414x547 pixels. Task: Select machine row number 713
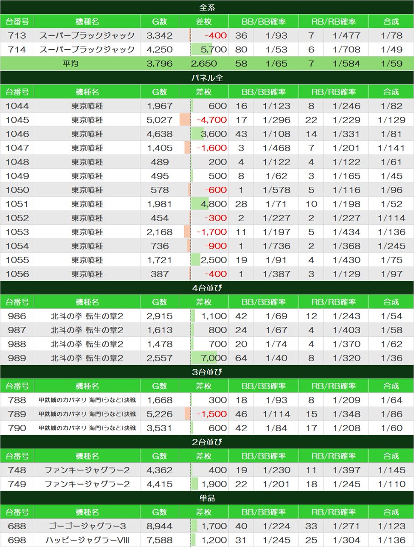pyautogui.click(x=207, y=36)
